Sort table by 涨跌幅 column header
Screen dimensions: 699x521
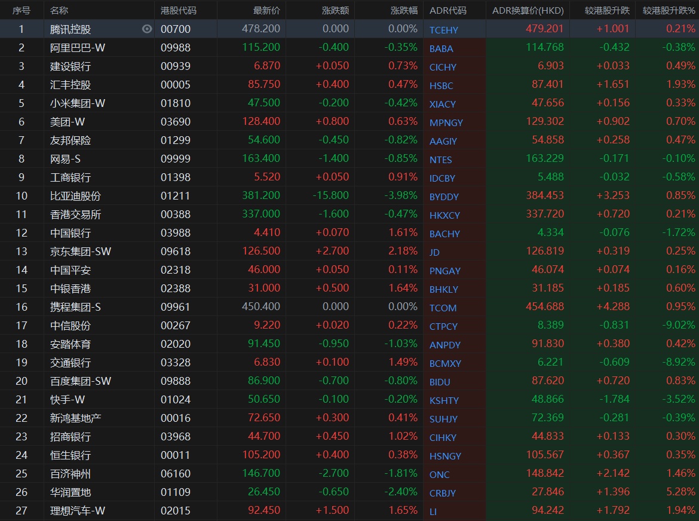coord(404,10)
